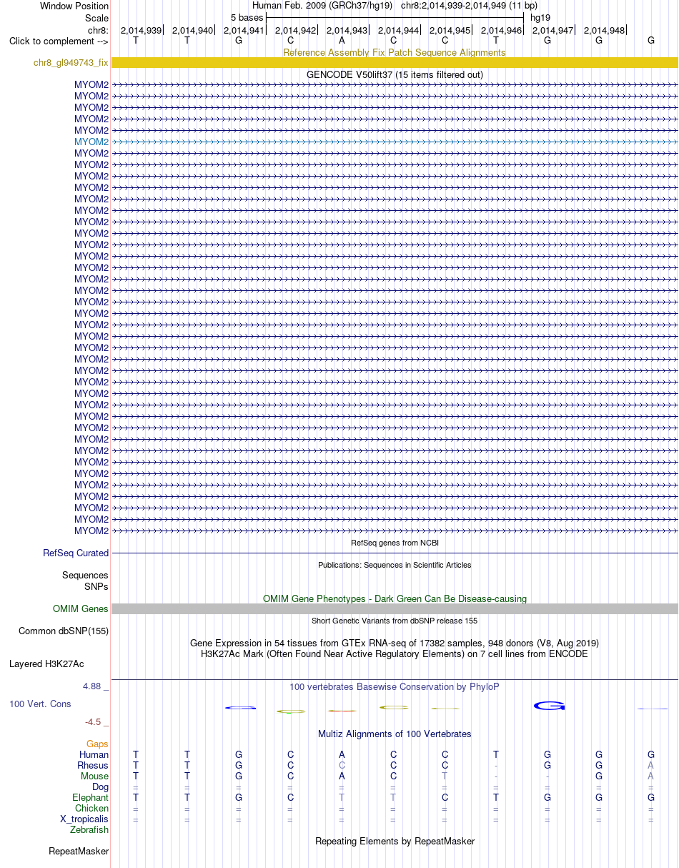Click the light-blue MYOM2 intron arrow line
Screen dimensions: 679x868
coord(395,142)
